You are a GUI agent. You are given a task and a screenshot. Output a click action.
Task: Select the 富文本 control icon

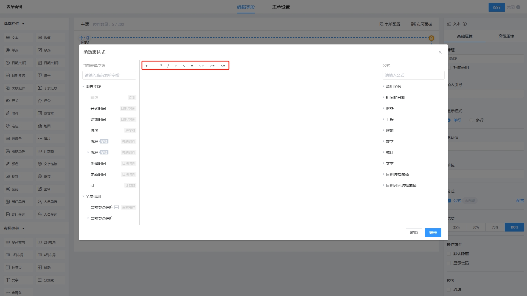pos(40,113)
